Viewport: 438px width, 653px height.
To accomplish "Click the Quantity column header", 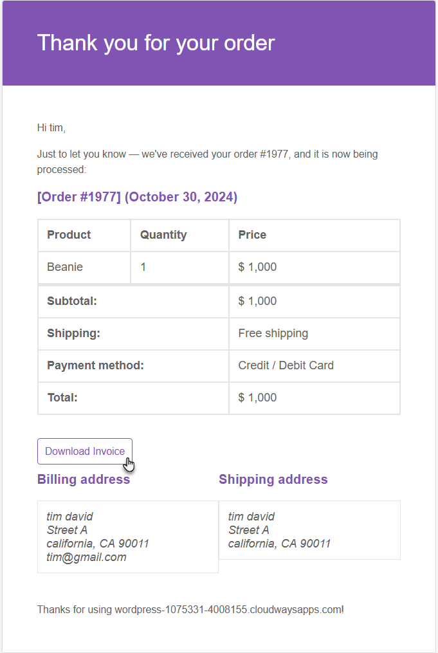I will click(179, 235).
